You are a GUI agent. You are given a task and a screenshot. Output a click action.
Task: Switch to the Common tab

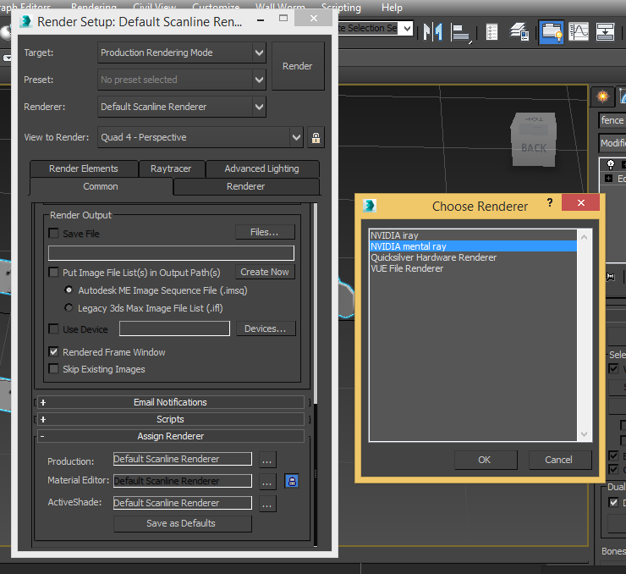(x=101, y=186)
